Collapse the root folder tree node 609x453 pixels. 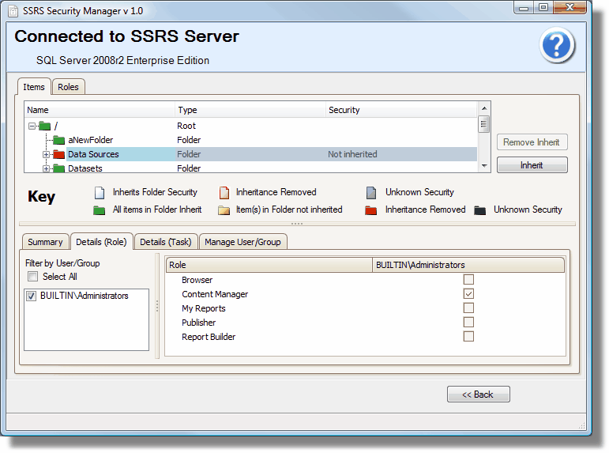32,126
